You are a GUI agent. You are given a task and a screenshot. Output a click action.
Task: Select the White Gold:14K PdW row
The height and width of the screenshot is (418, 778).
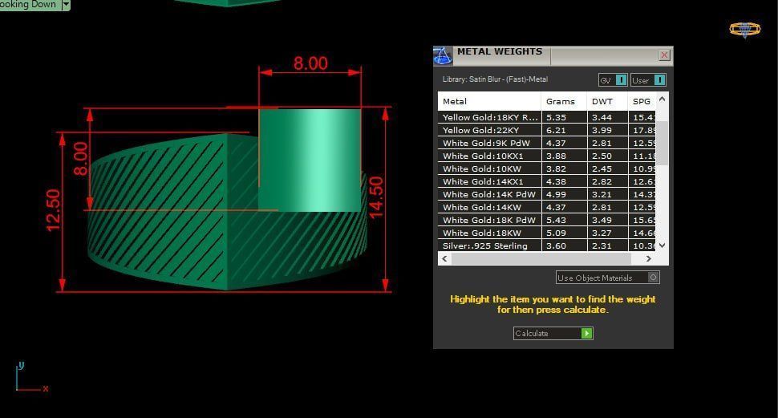click(547, 195)
